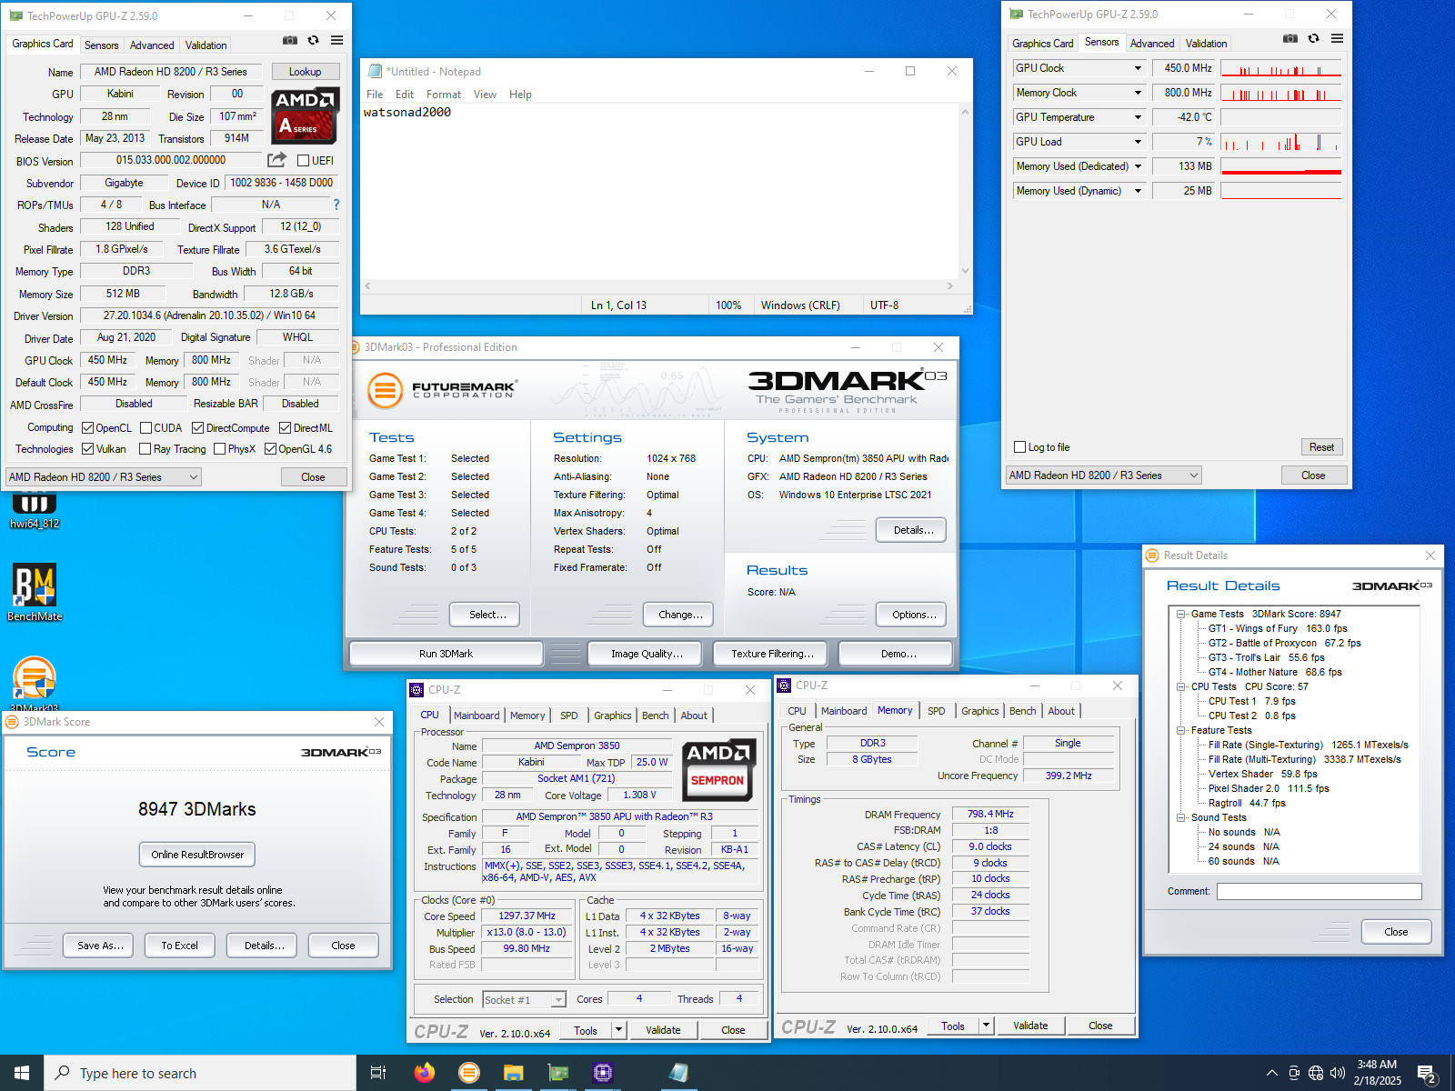The height and width of the screenshot is (1091, 1455).
Task: Click Reset button in GPU-Z Sensors
Action: point(1321,447)
